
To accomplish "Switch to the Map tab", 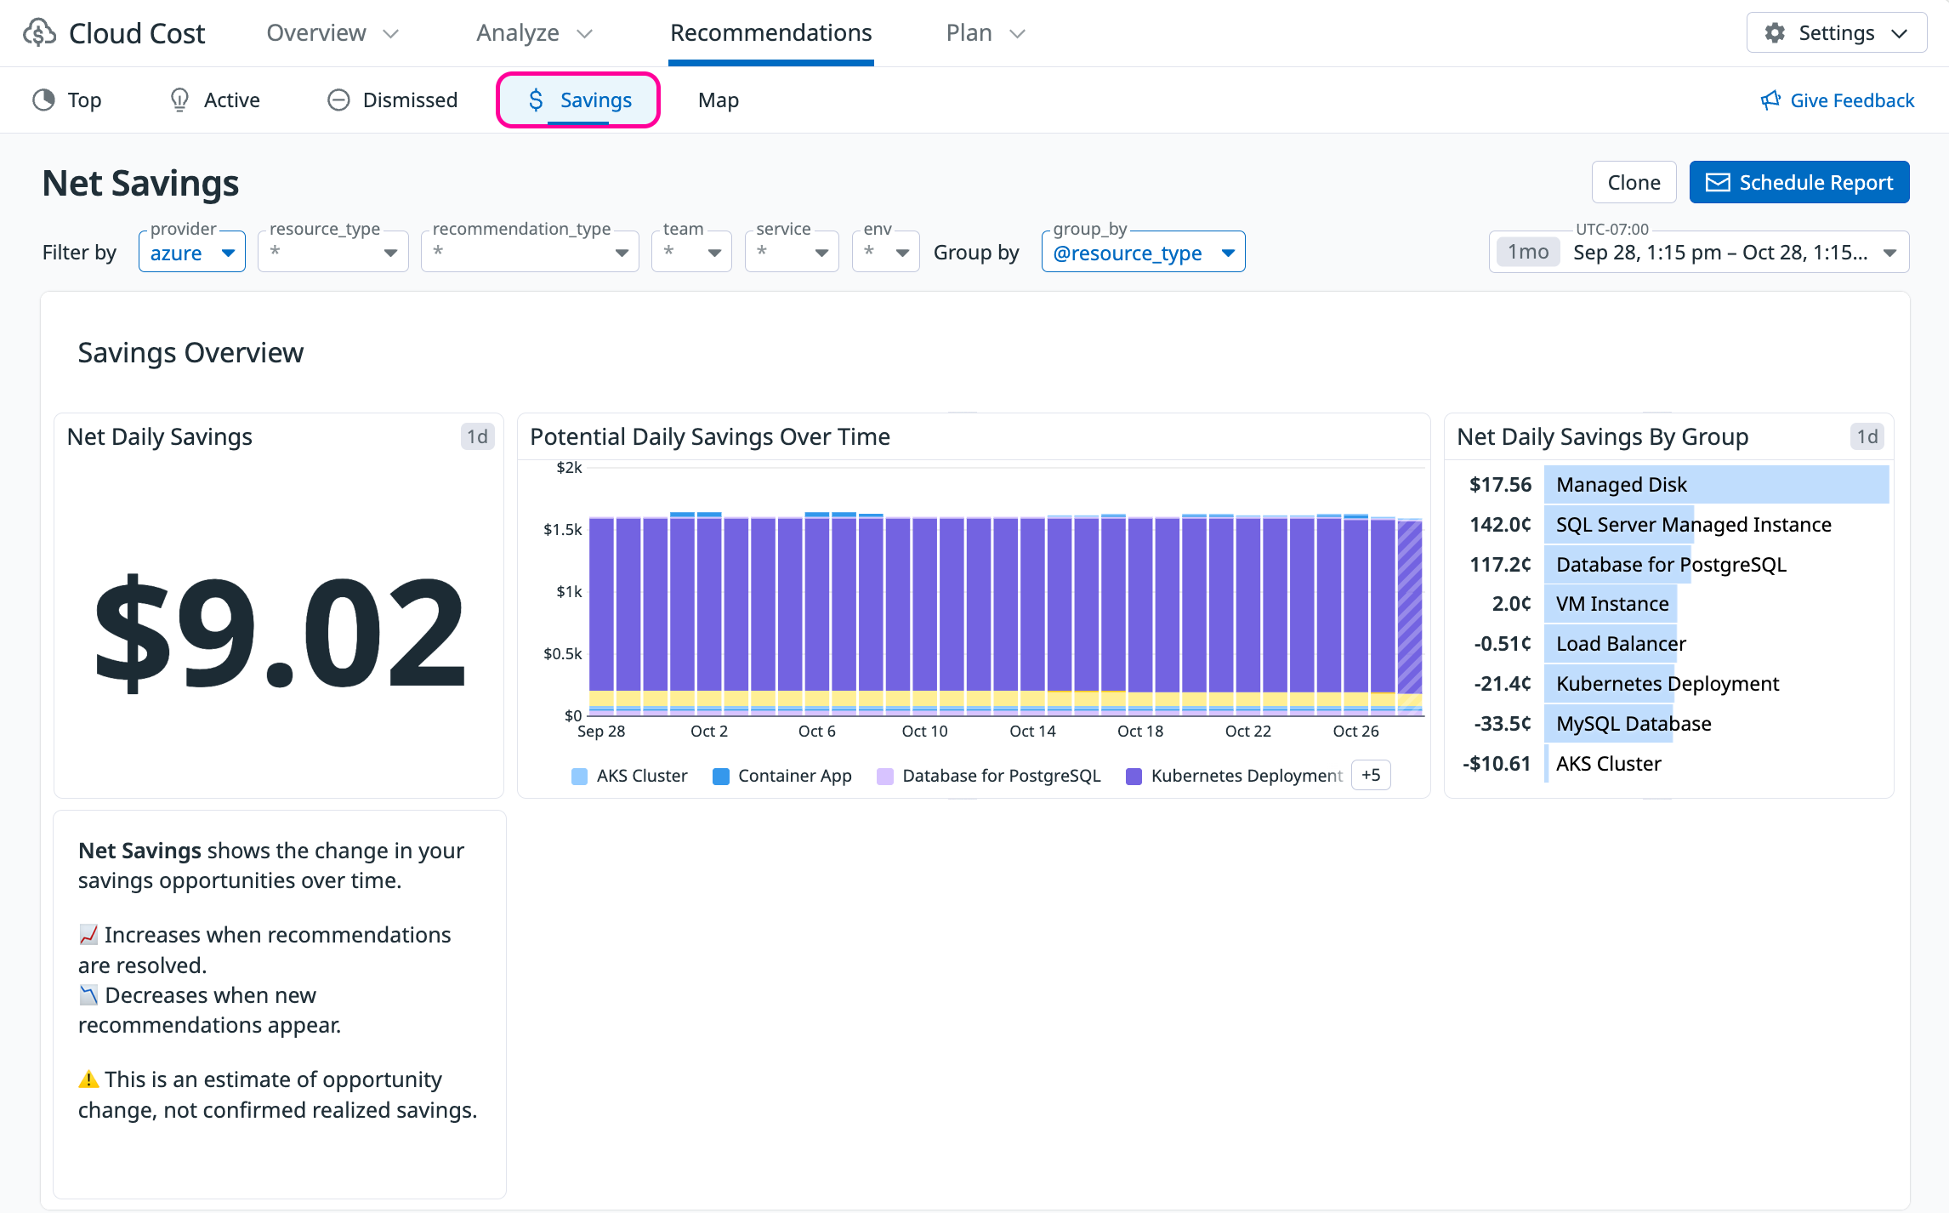I will pos(718,100).
